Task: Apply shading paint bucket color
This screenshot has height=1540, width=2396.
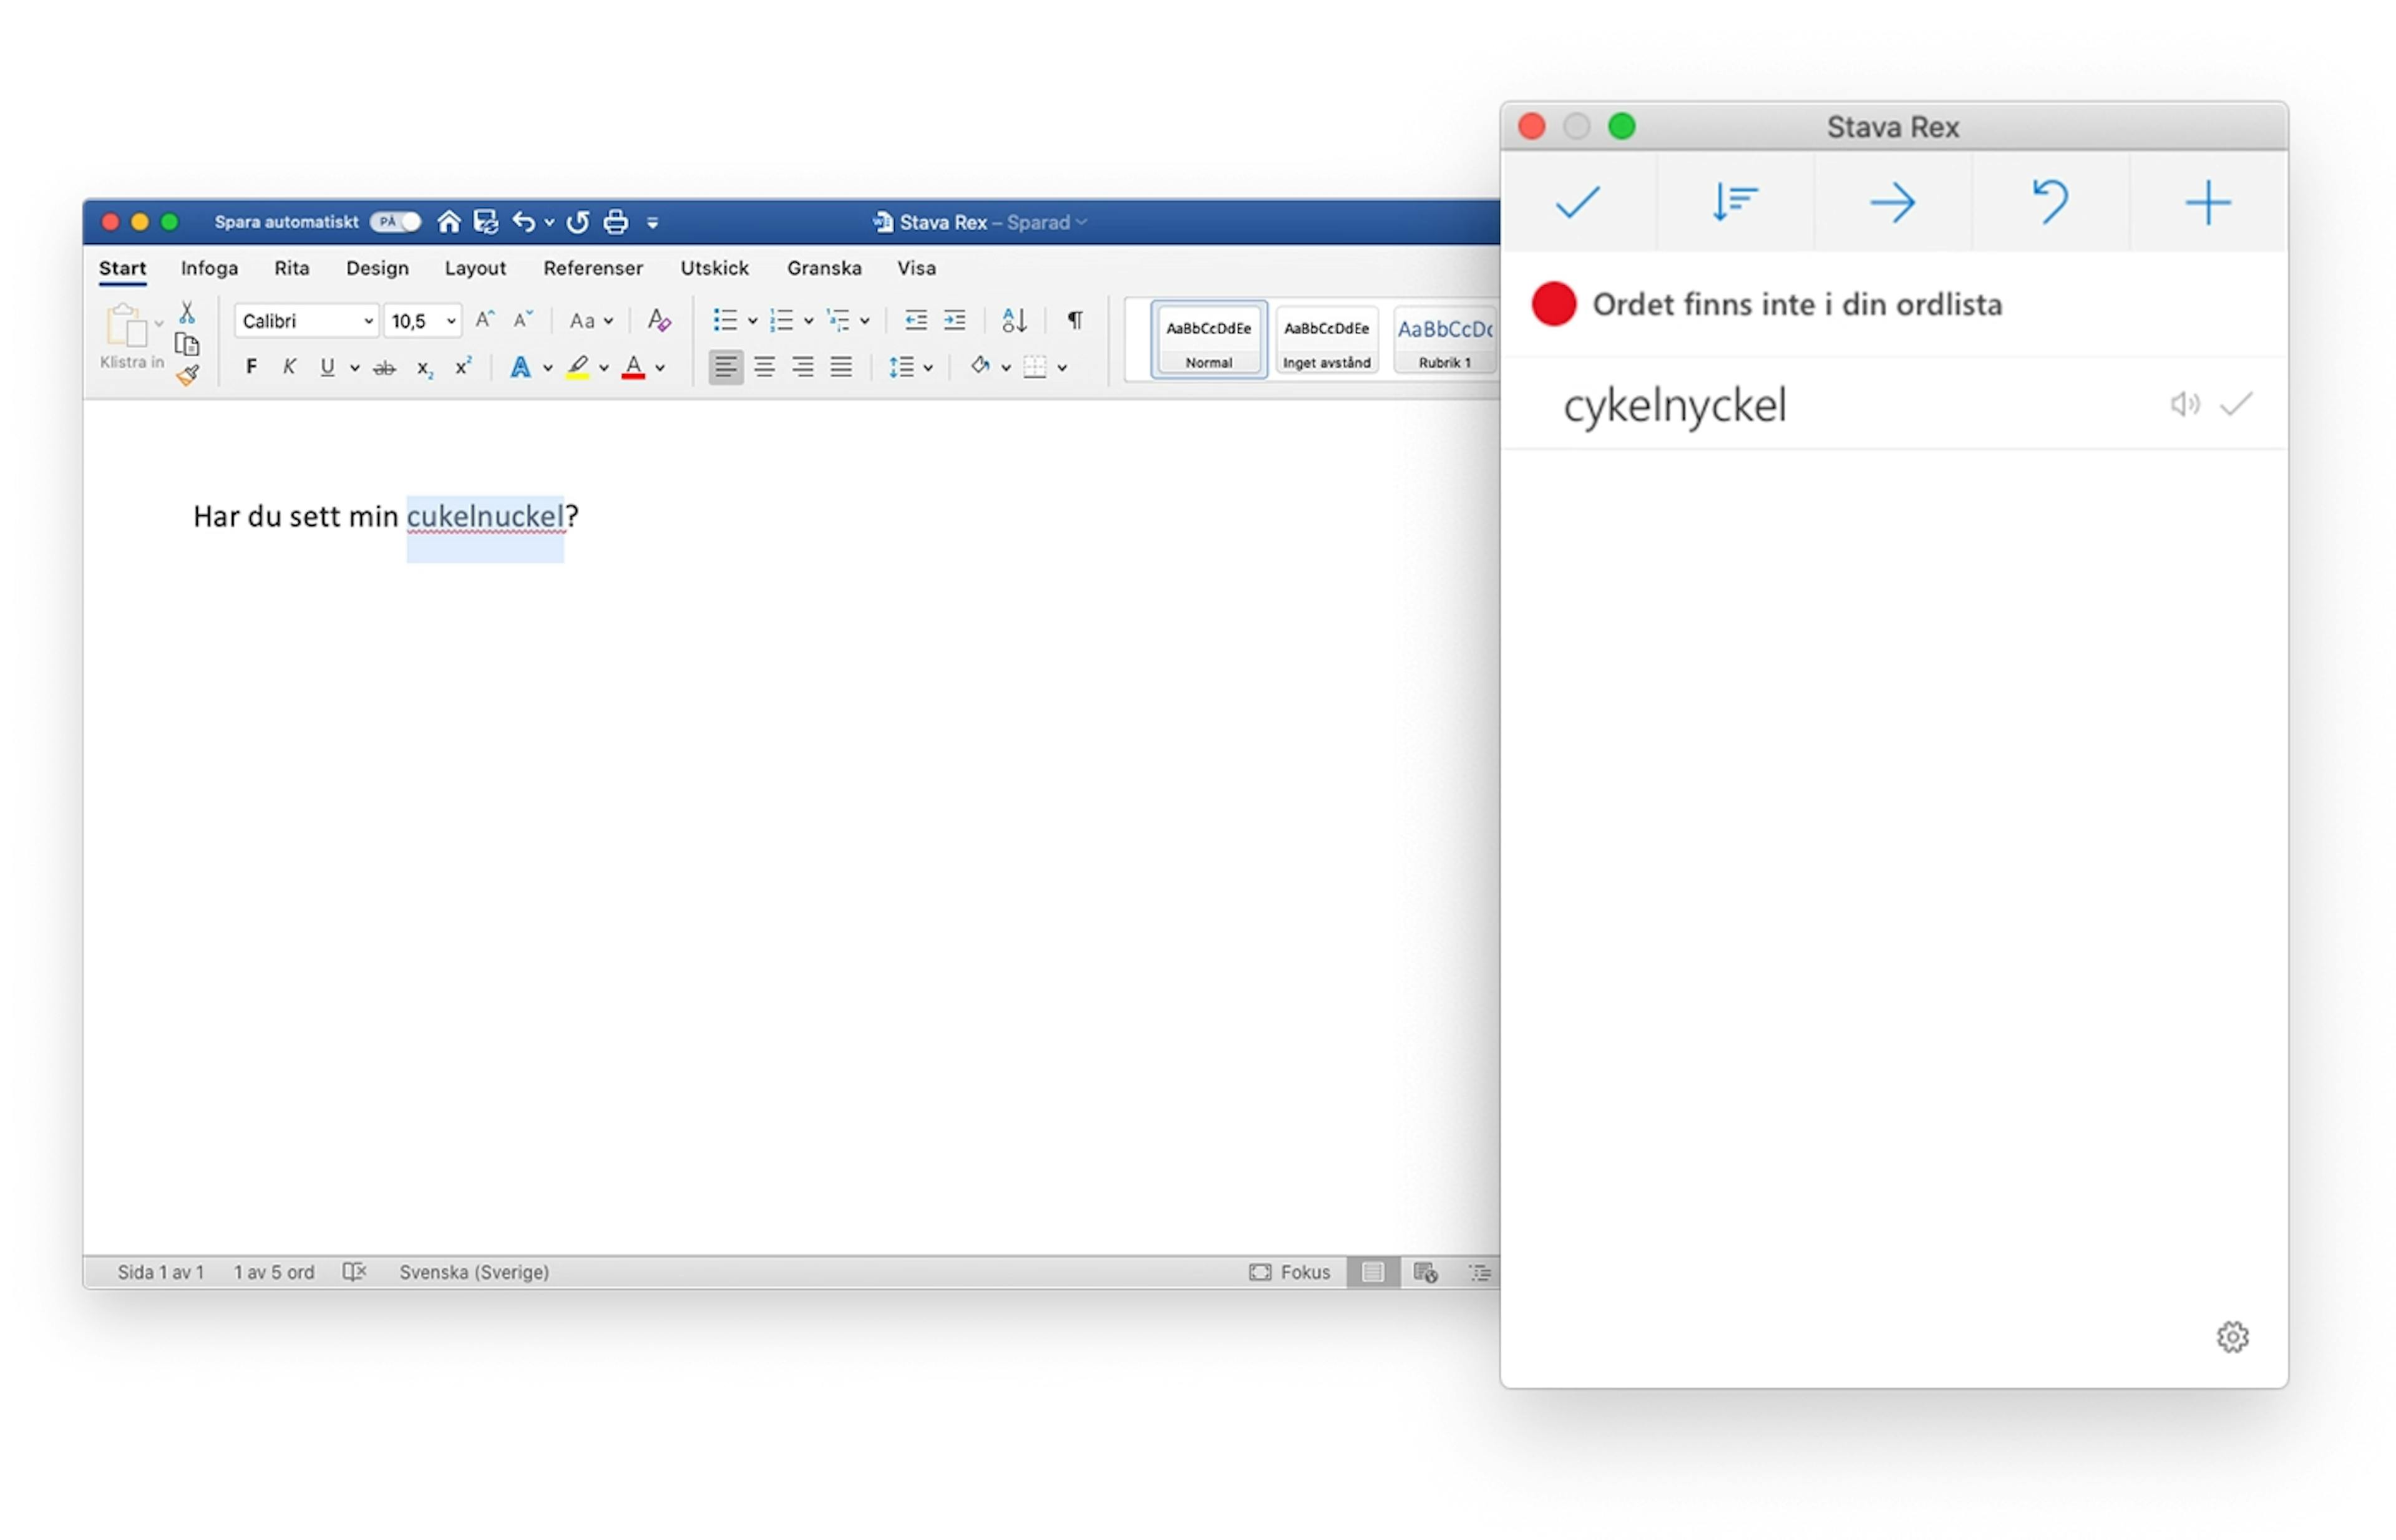Action: coord(980,366)
